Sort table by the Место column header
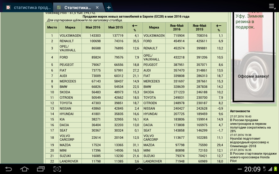The image size is (279, 174). [52, 27]
